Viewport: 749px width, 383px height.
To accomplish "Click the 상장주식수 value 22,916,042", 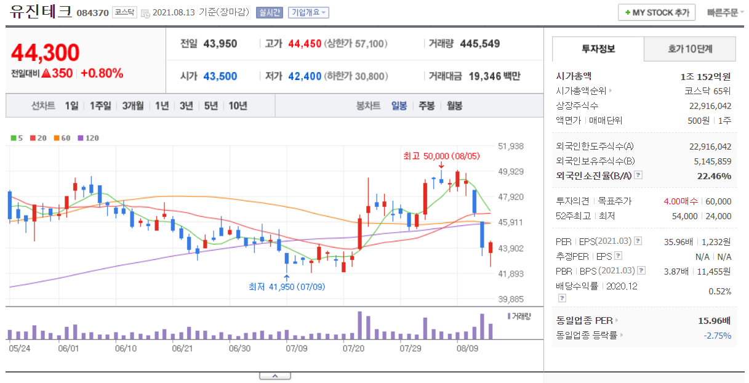I will [x=710, y=106].
